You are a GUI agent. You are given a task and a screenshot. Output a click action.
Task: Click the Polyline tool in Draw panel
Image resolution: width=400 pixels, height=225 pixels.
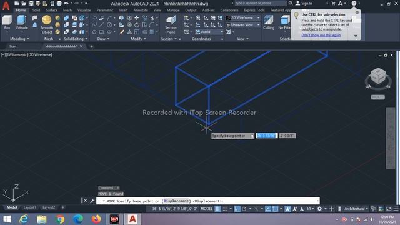[94, 18]
